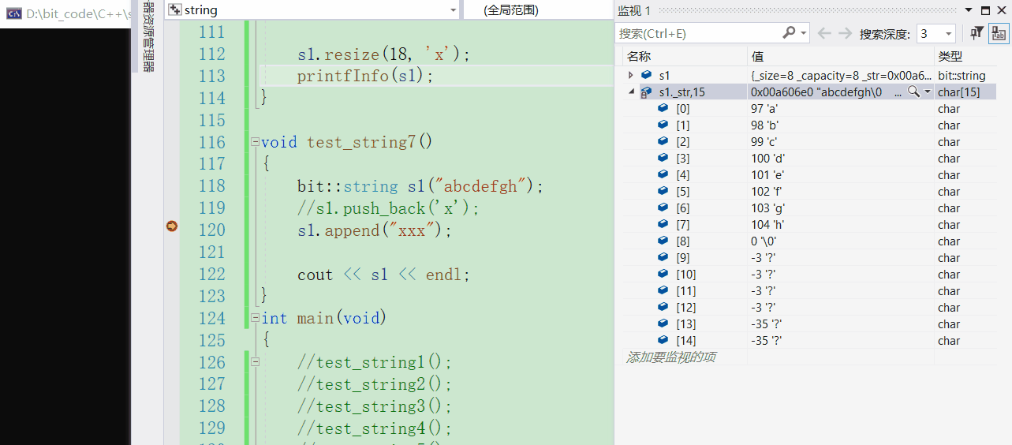Select the s1 watch value {_size=8 _capacity=8...}
The image size is (1012, 445).
coord(841,75)
